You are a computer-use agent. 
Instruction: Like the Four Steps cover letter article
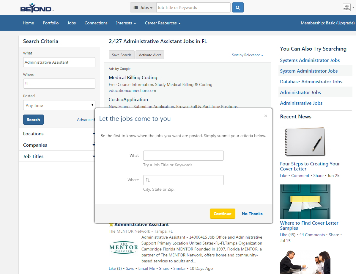click(x=283, y=176)
